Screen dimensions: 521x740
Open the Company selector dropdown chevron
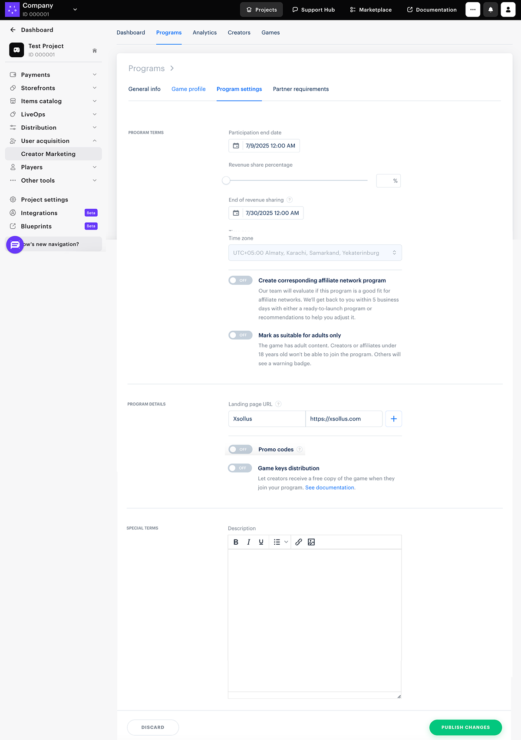[75, 10]
